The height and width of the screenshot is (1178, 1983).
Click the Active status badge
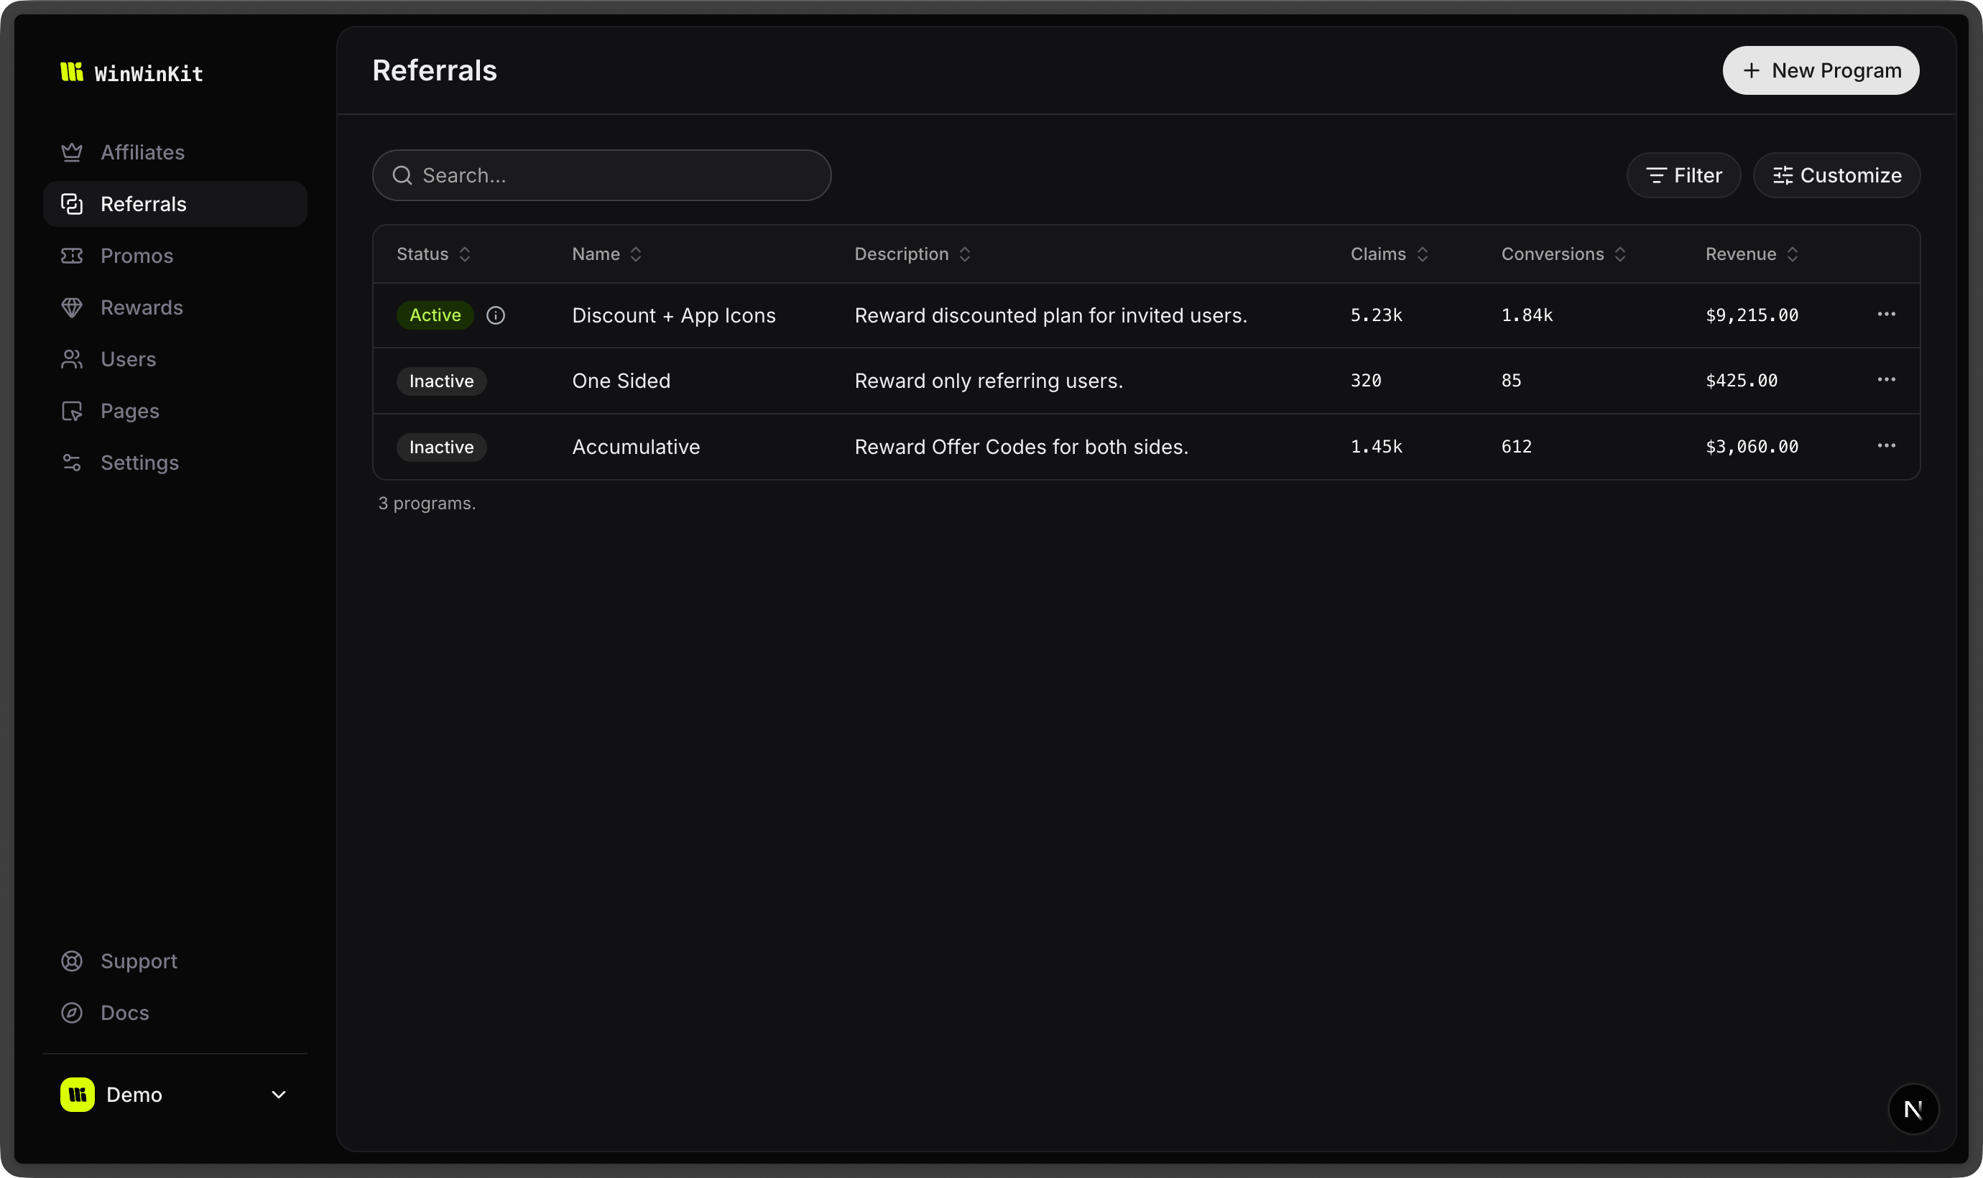435,315
